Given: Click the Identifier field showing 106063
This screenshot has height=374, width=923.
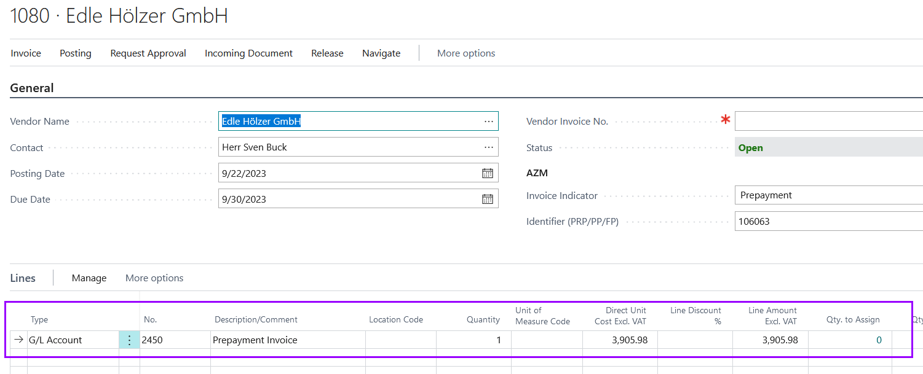Looking at the screenshot, I should click(828, 222).
